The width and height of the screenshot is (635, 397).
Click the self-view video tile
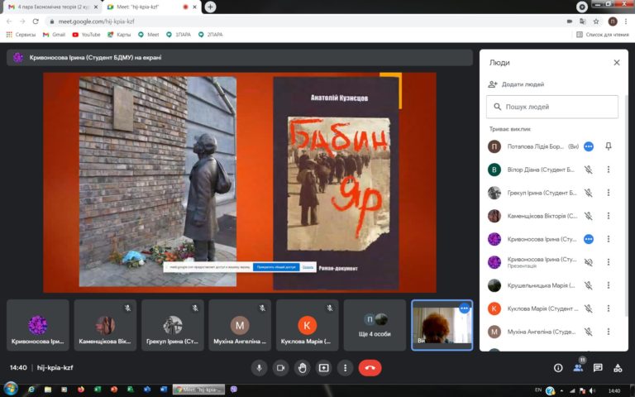(x=442, y=325)
